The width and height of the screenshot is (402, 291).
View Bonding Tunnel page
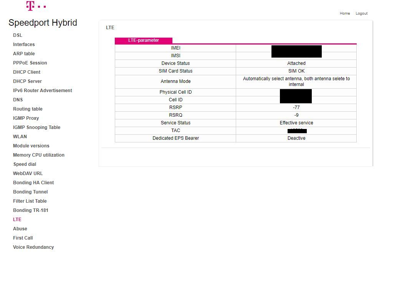point(30,192)
